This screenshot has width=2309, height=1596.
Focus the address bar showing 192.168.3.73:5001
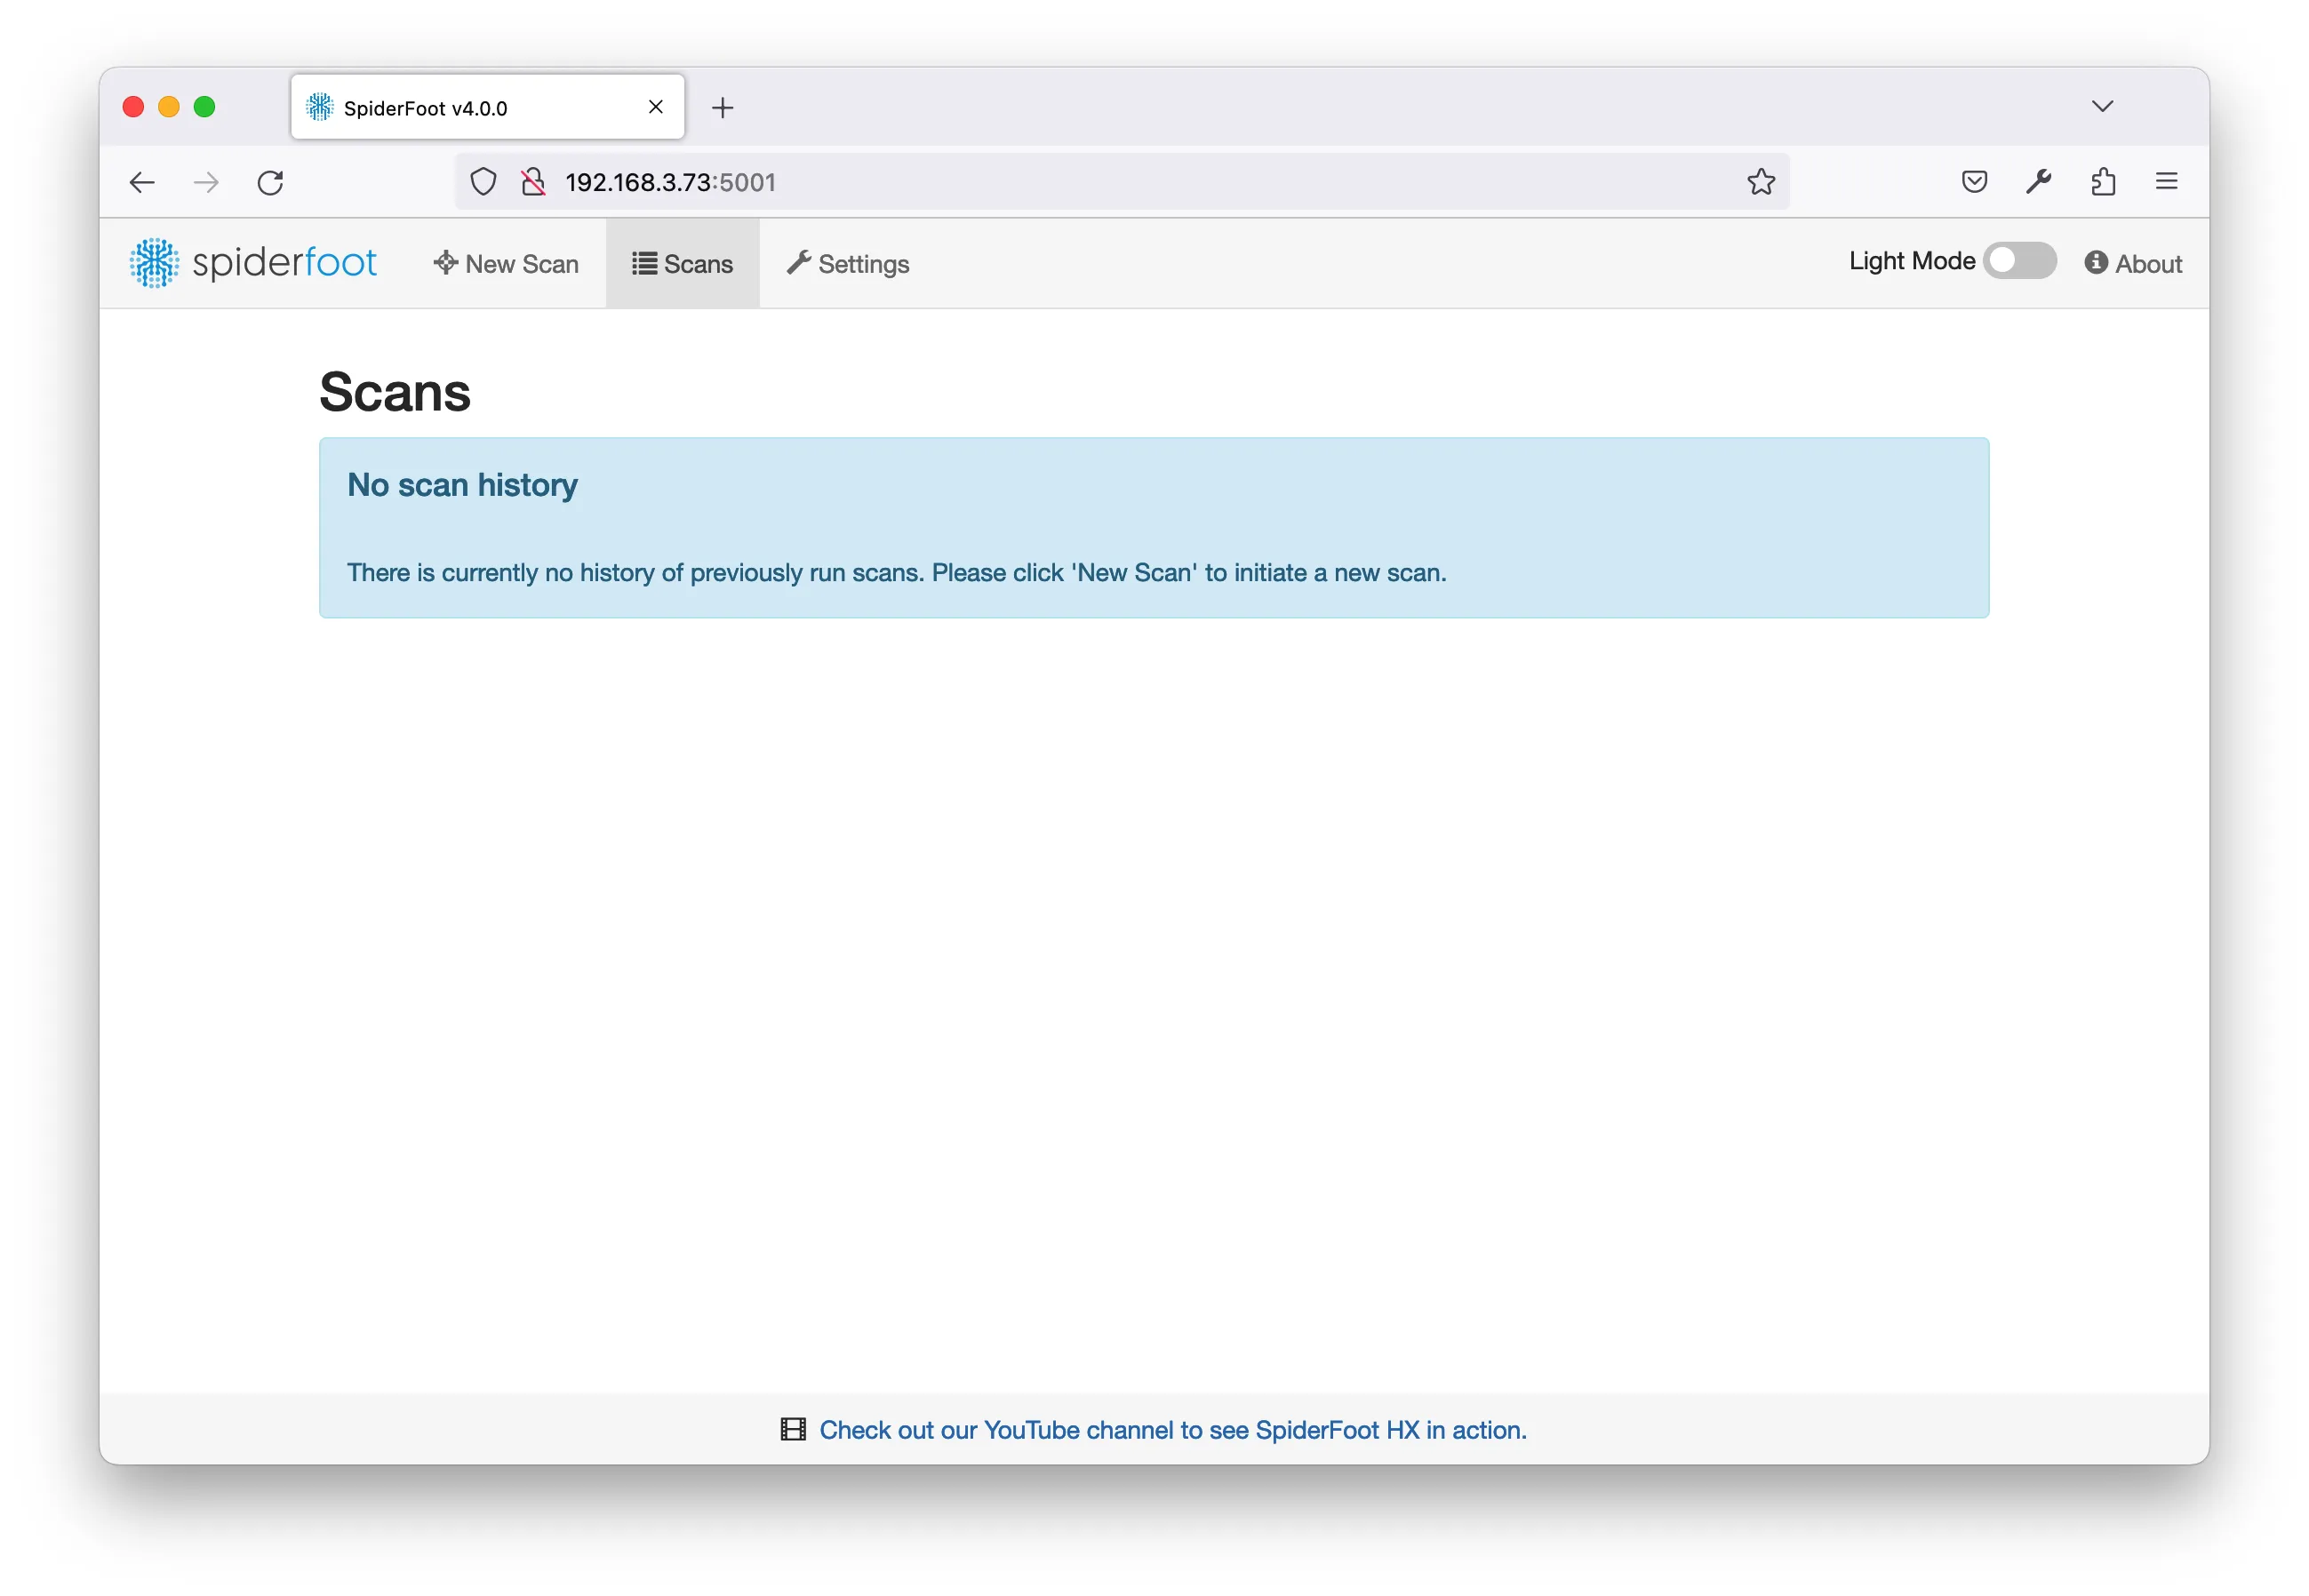1120,182
